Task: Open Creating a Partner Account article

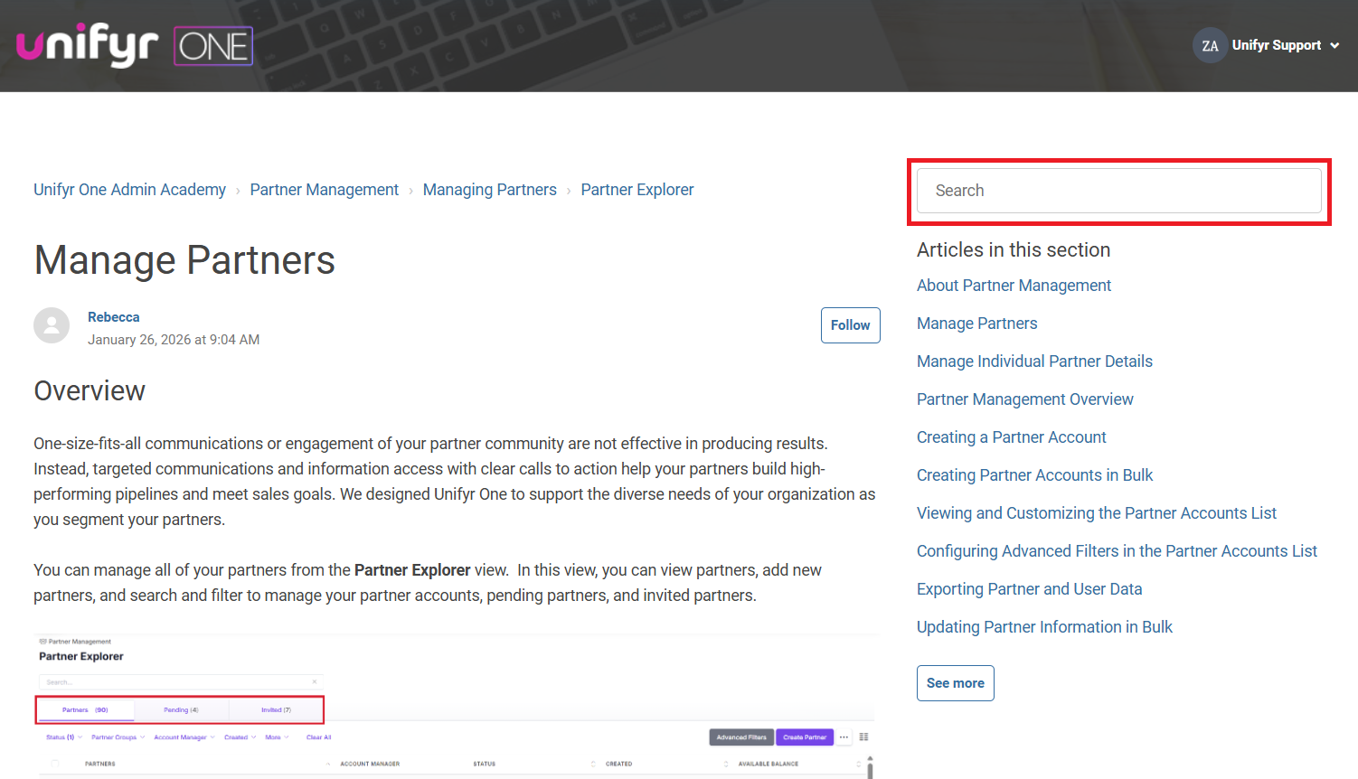Action: tap(1011, 437)
